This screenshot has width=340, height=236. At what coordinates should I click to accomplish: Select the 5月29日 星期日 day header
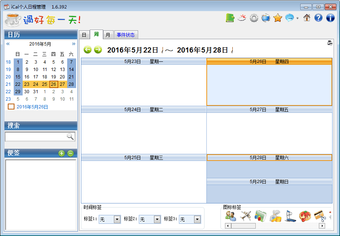(x=269, y=182)
